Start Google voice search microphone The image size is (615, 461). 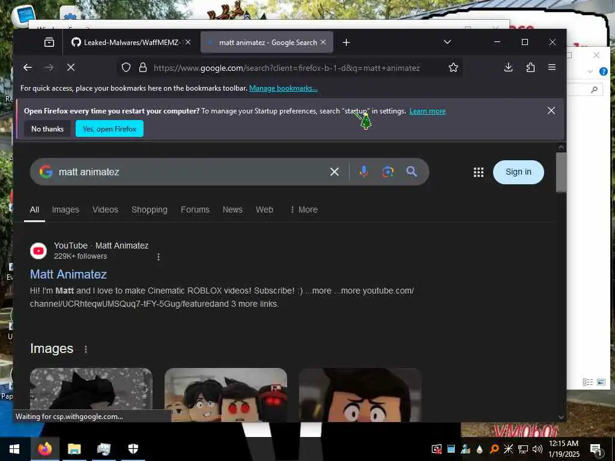[x=363, y=171]
